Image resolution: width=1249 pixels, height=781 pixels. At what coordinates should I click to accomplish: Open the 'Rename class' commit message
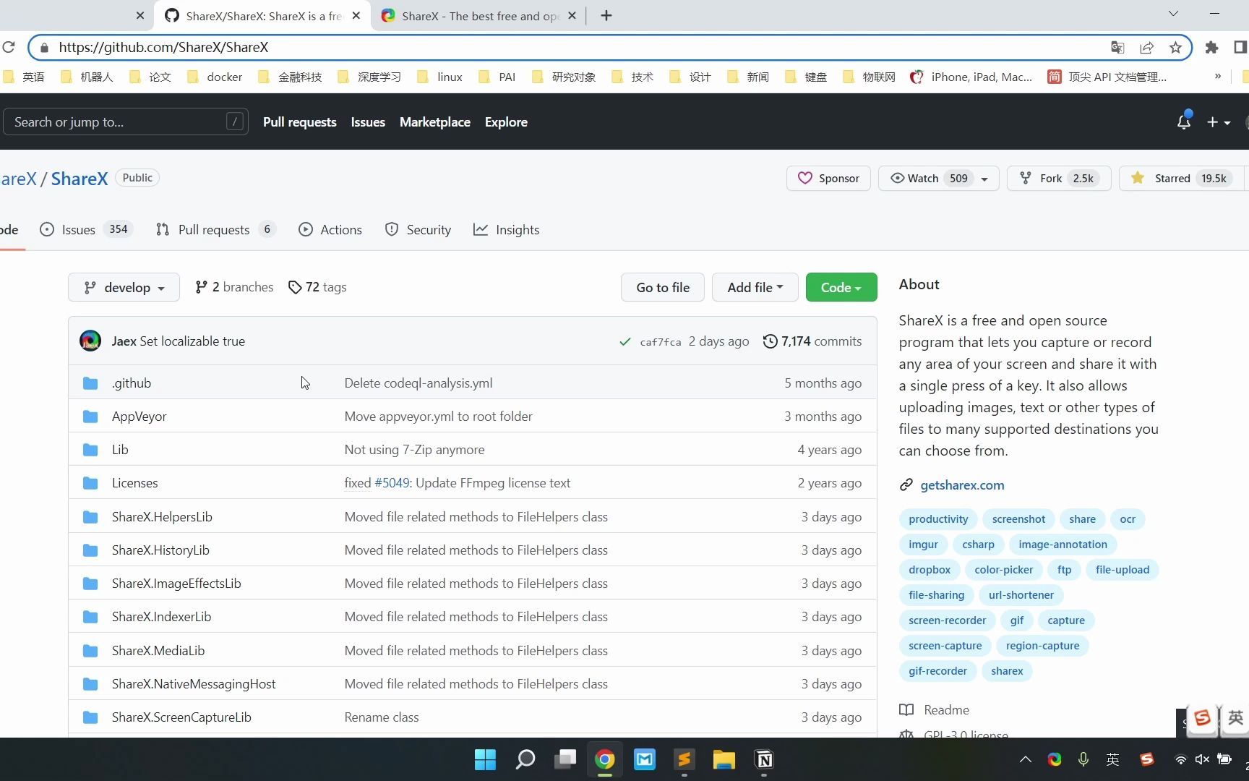(382, 717)
